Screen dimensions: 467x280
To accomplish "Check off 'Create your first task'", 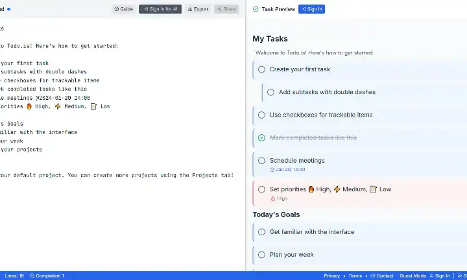I will click(261, 69).
